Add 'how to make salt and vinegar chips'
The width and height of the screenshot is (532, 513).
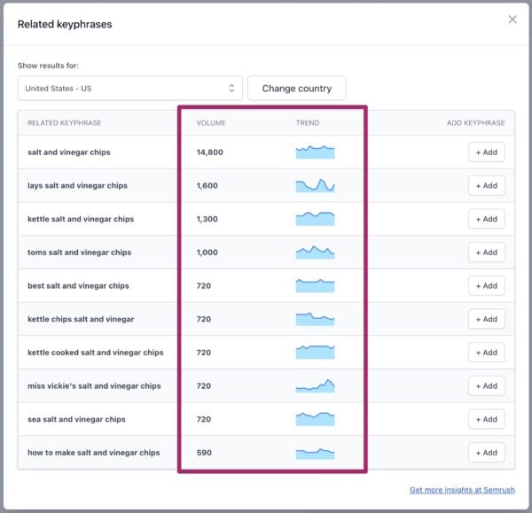click(x=486, y=453)
